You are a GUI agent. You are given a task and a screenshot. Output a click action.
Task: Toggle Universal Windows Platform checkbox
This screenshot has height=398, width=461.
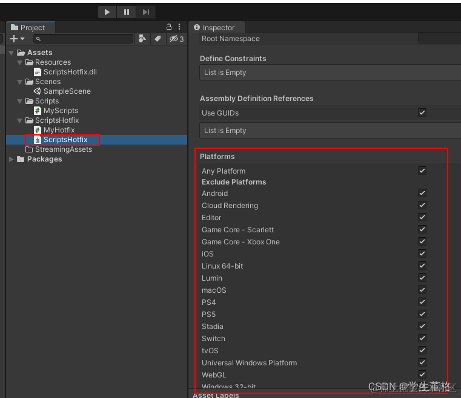point(422,362)
